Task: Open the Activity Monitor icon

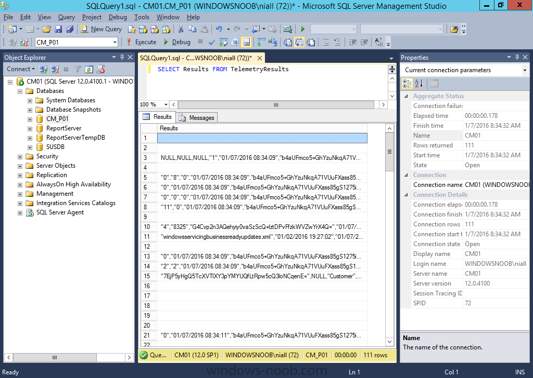Action: click(287, 29)
